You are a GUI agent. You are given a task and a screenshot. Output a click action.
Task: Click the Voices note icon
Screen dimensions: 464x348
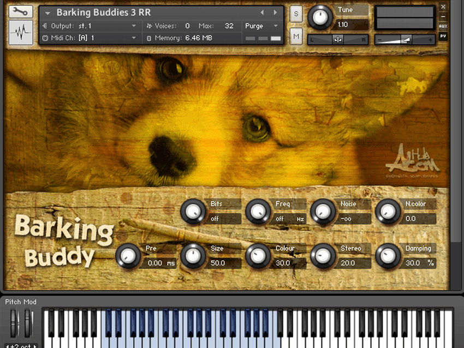tap(149, 26)
